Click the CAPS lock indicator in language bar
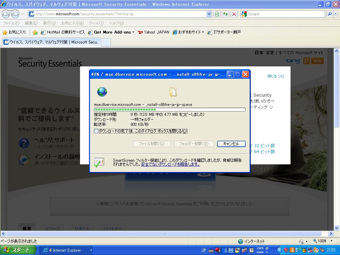The width and height of the screenshot is (340, 255). [260, 248]
